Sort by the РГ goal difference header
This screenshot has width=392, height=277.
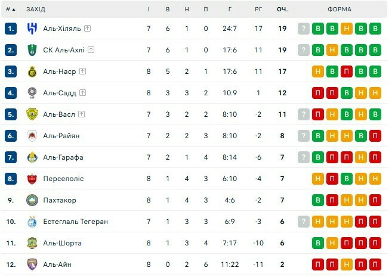pos(258,10)
